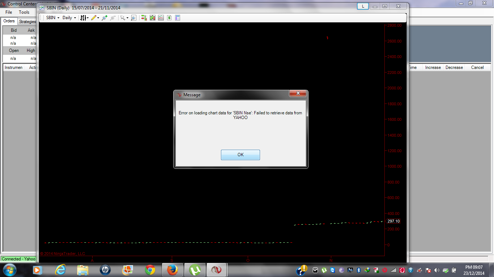Open the pencil drawing tools dropdown
Screen dimensions: 494x277
tap(95, 18)
